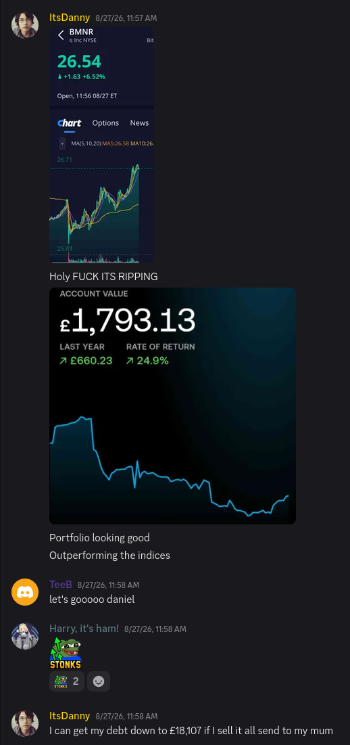Click the ItsDanny username at top
This screenshot has height=745, width=350.
click(x=70, y=18)
